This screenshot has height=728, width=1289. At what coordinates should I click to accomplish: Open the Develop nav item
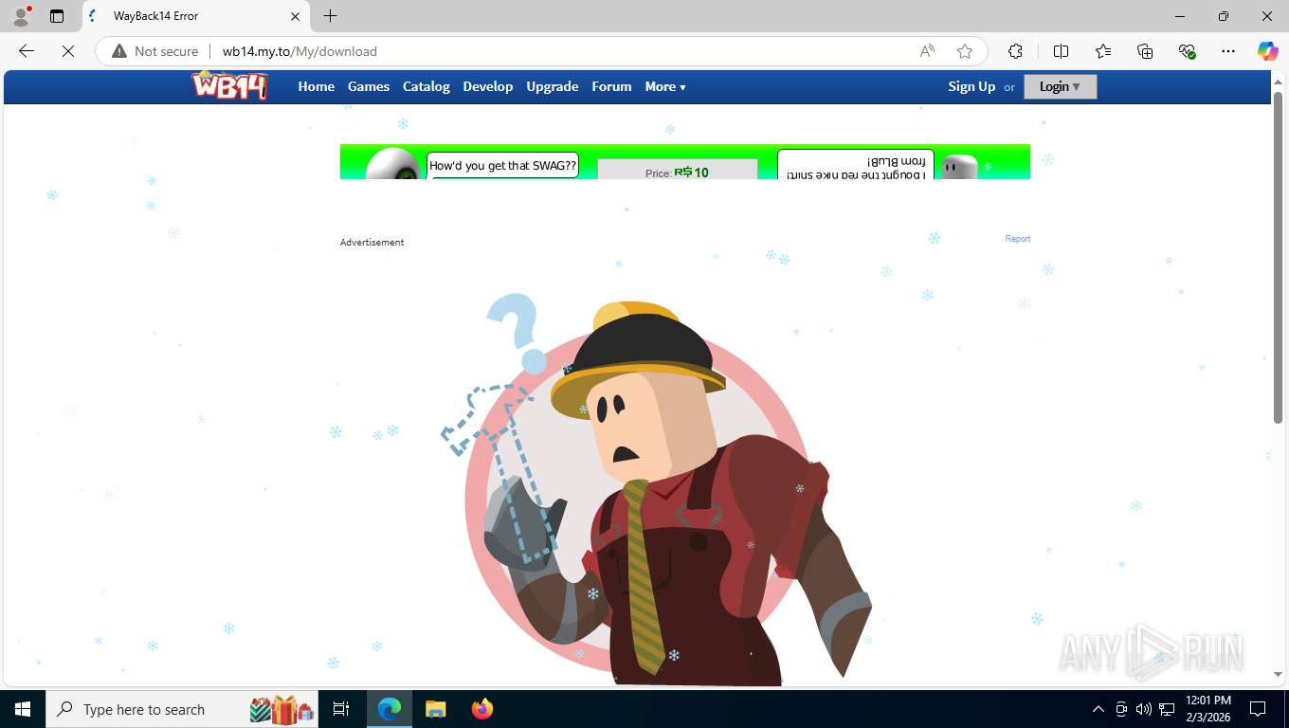[488, 86]
